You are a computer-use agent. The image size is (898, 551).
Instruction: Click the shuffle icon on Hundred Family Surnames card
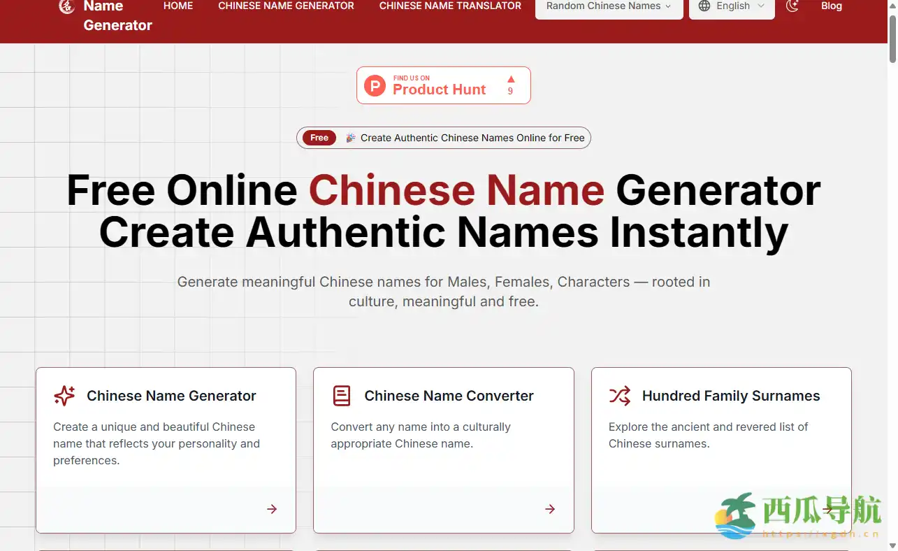click(x=620, y=396)
